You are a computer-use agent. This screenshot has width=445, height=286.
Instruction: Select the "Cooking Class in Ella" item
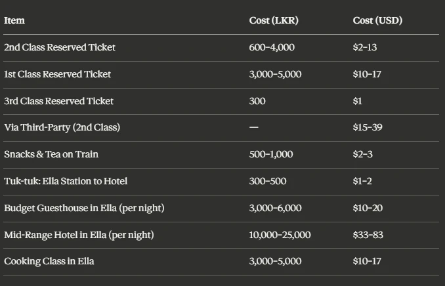(x=49, y=261)
